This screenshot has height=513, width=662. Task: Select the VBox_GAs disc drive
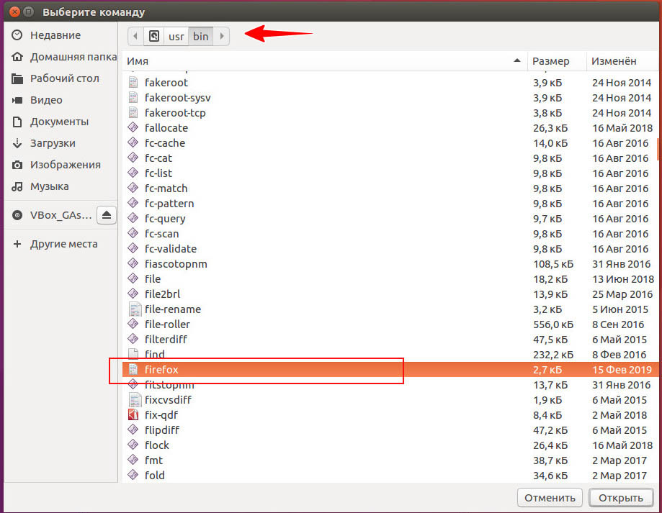click(x=53, y=215)
